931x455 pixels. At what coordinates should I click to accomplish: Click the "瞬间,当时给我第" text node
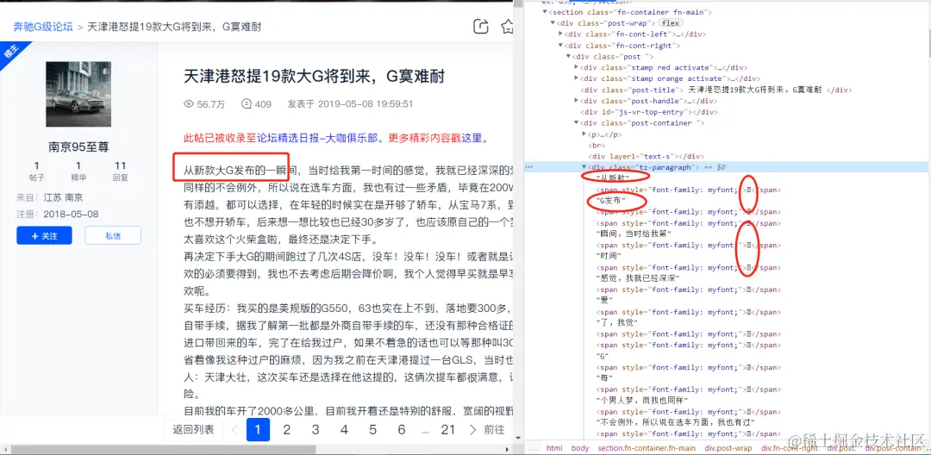(x=634, y=234)
